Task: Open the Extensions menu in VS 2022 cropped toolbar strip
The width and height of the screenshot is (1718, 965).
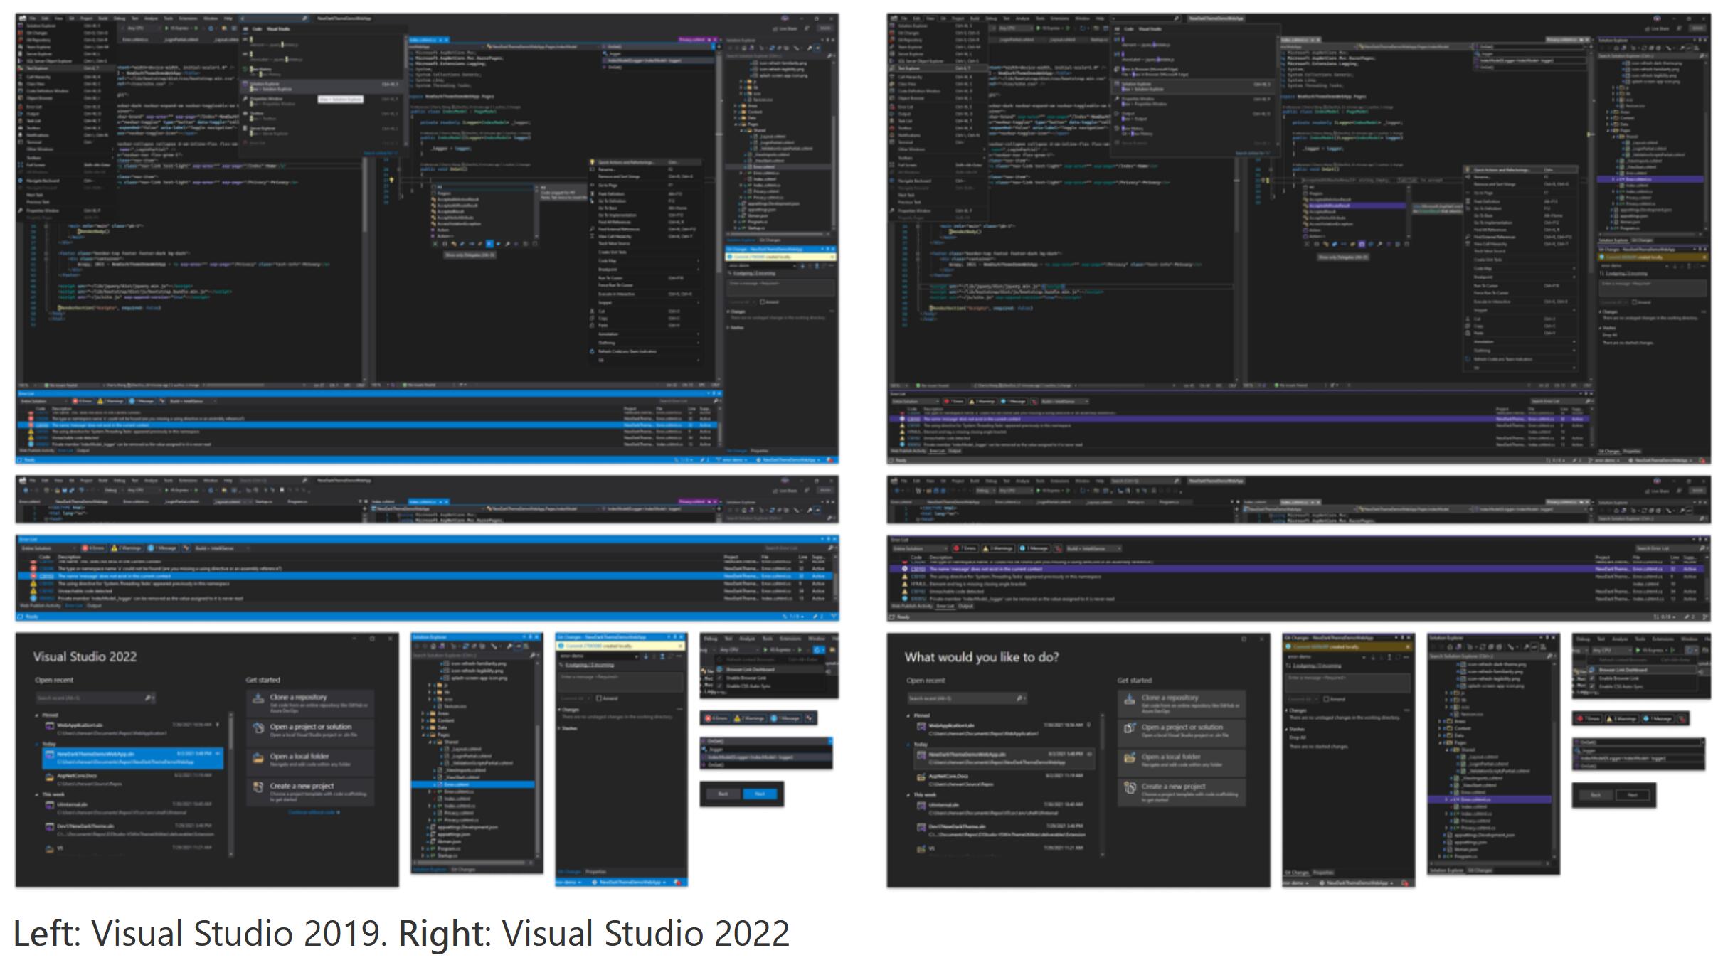Action: (x=1060, y=481)
